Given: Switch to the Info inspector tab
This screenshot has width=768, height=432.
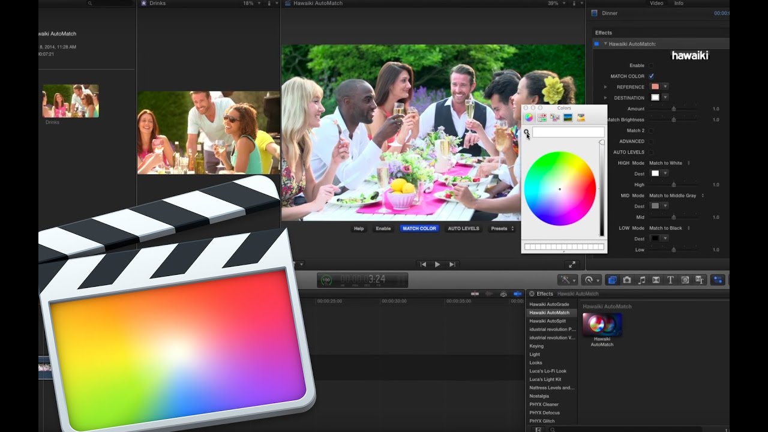Looking at the screenshot, I should [x=679, y=3].
